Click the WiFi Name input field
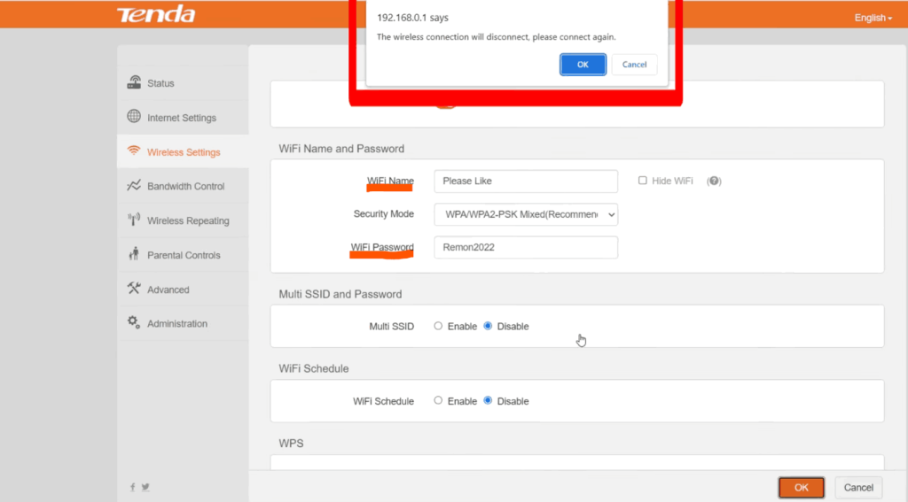The image size is (908, 502). click(x=525, y=181)
